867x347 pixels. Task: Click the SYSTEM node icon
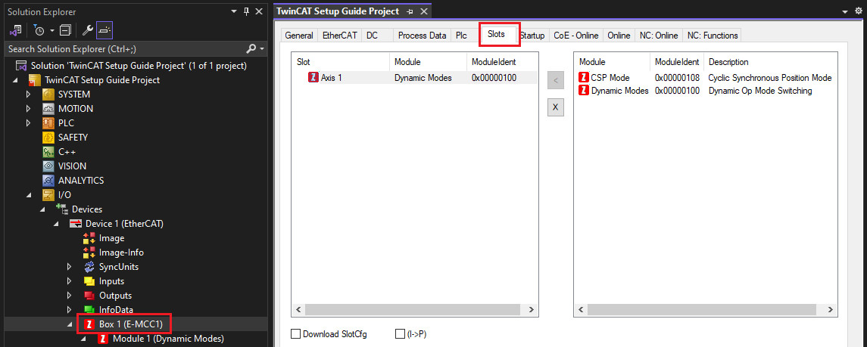click(x=48, y=94)
